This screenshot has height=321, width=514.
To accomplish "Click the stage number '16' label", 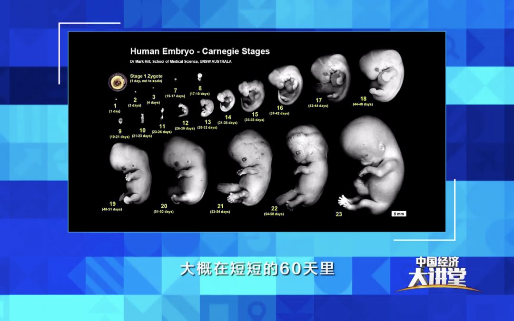I will [280, 108].
